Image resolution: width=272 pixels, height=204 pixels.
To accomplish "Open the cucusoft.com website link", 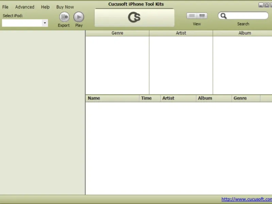I will point(247,199).
